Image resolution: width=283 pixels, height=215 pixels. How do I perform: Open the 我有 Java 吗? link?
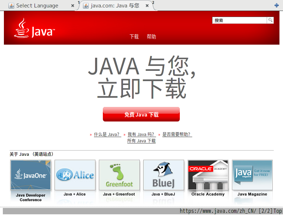coord(142,135)
